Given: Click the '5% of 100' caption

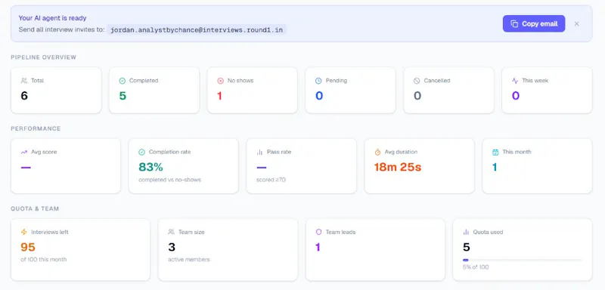Looking at the screenshot, I should pos(476,267).
